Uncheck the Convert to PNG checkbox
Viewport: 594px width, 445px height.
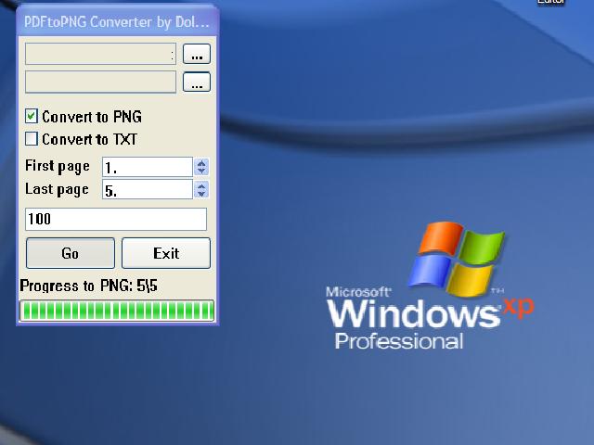32,116
